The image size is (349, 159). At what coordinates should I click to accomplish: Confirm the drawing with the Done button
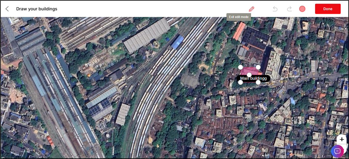328,9
